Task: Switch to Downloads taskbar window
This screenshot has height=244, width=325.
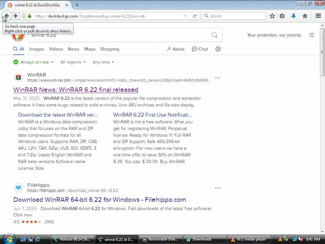Action: (205, 239)
